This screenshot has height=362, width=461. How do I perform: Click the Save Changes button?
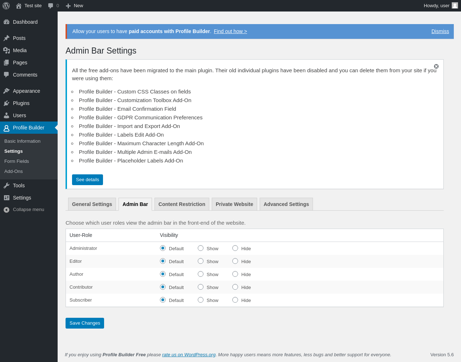(85, 323)
